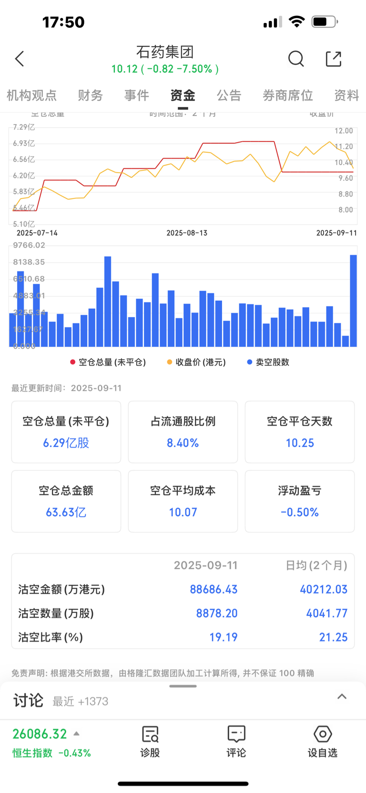Tap the tallest blue bar at chart's right end
366x793 pixels.
(353, 301)
